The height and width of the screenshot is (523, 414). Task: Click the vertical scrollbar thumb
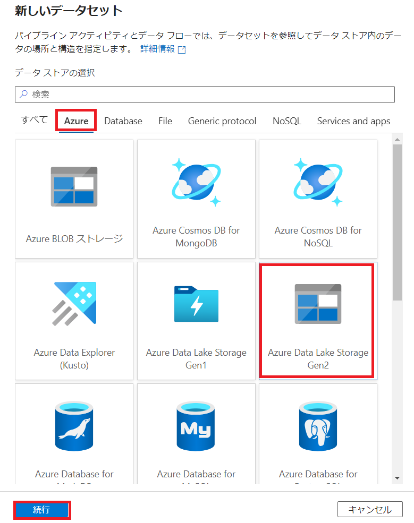point(397,222)
